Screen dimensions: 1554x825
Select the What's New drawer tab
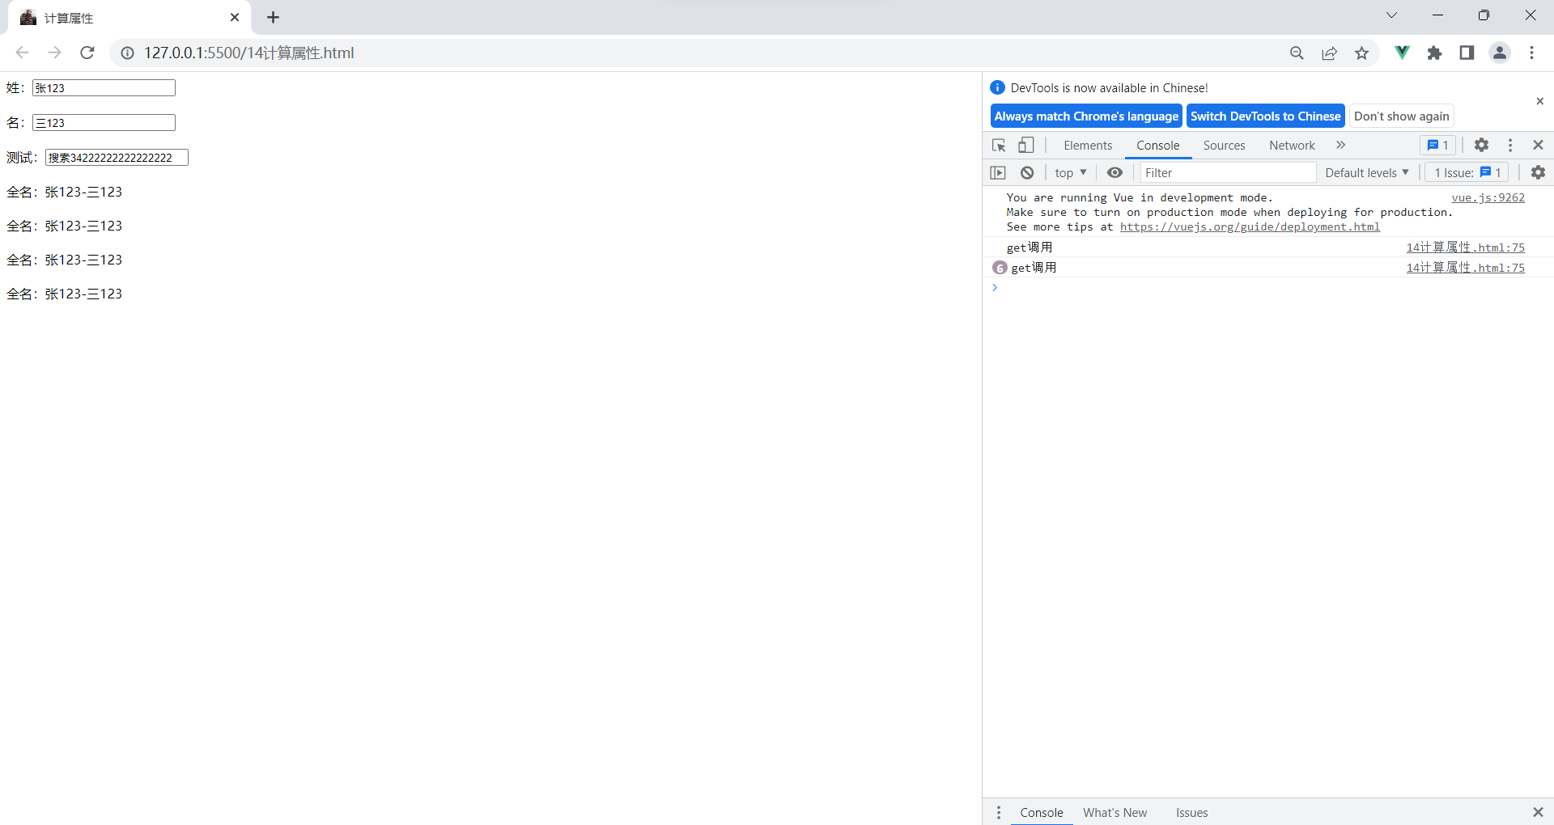click(1115, 812)
